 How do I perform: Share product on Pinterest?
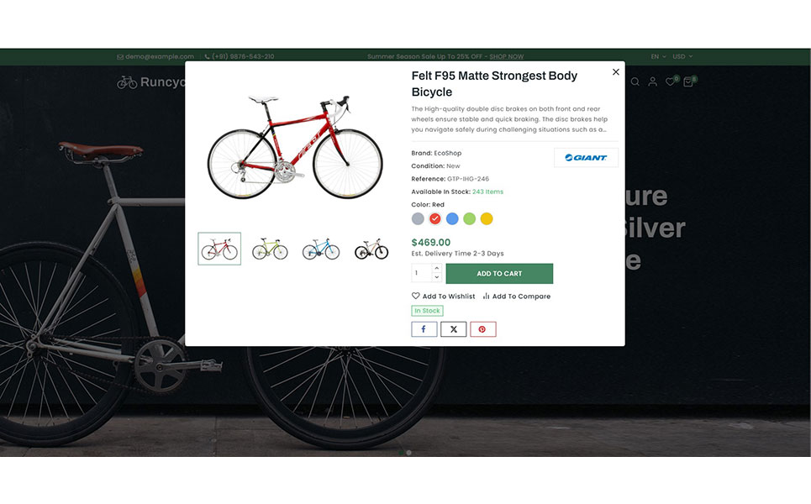(x=482, y=329)
